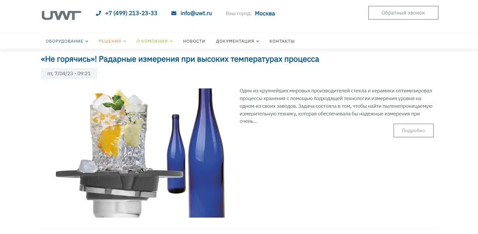The image size is (478, 234).
Task: Click the UWT logo
Action: click(x=61, y=15)
